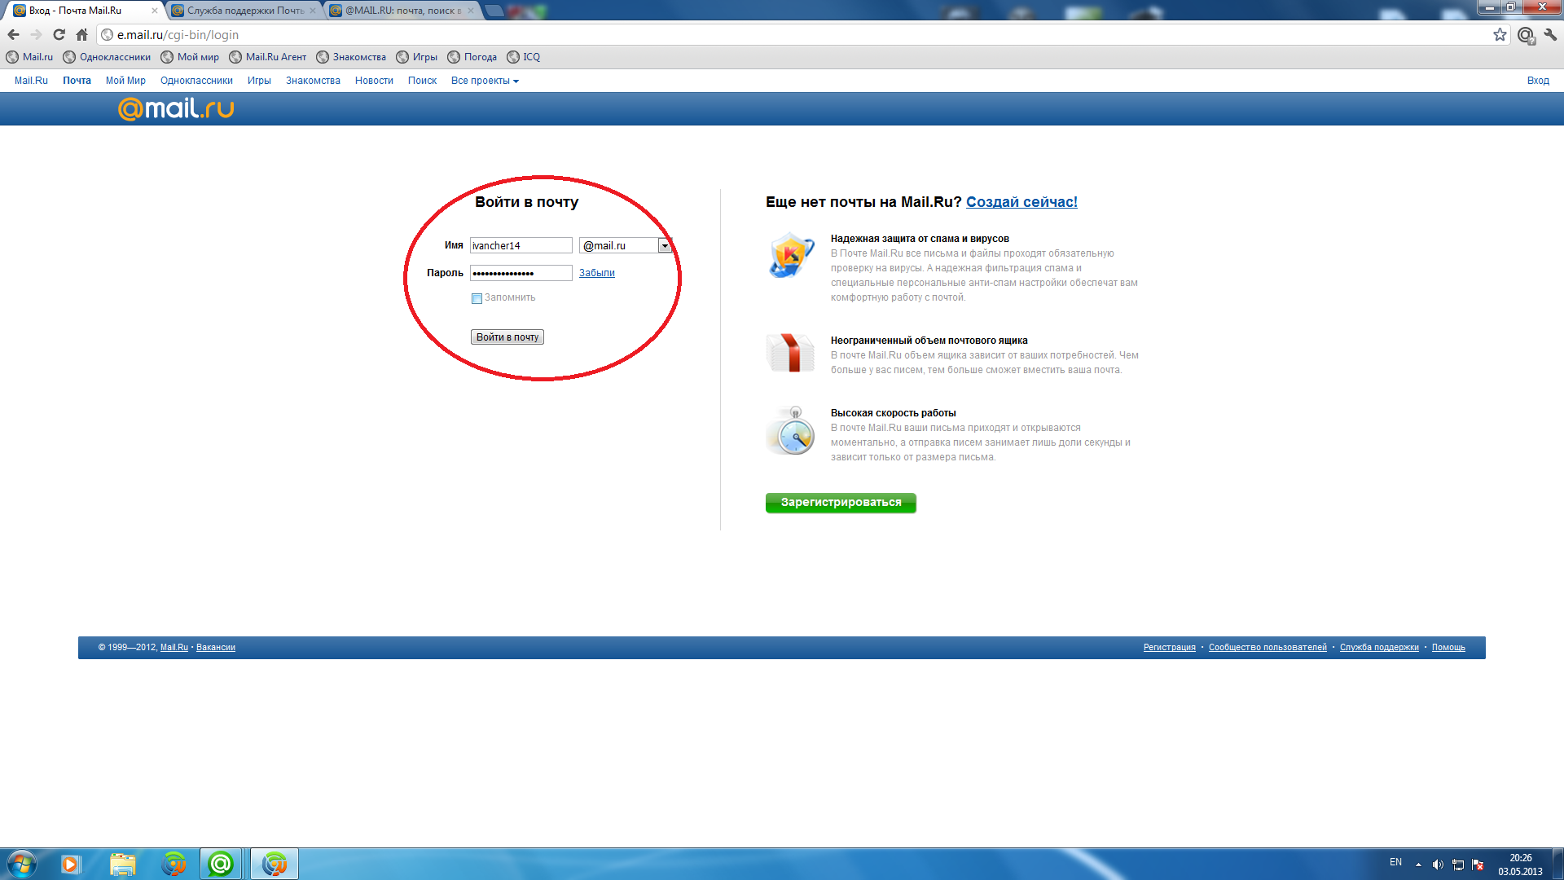1564x880 pixels.
Task: Open Служба поддержки footer link
Action: tap(1378, 648)
